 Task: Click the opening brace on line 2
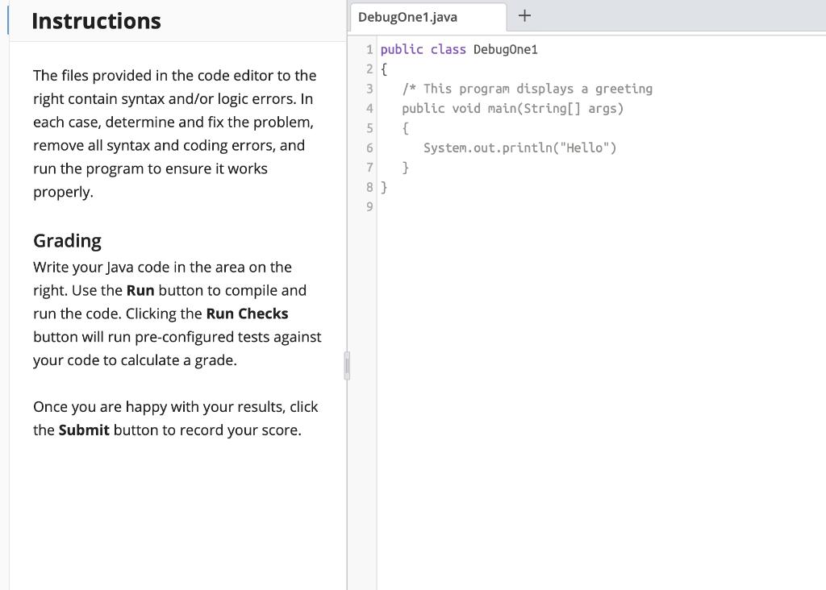click(x=385, y=69)
